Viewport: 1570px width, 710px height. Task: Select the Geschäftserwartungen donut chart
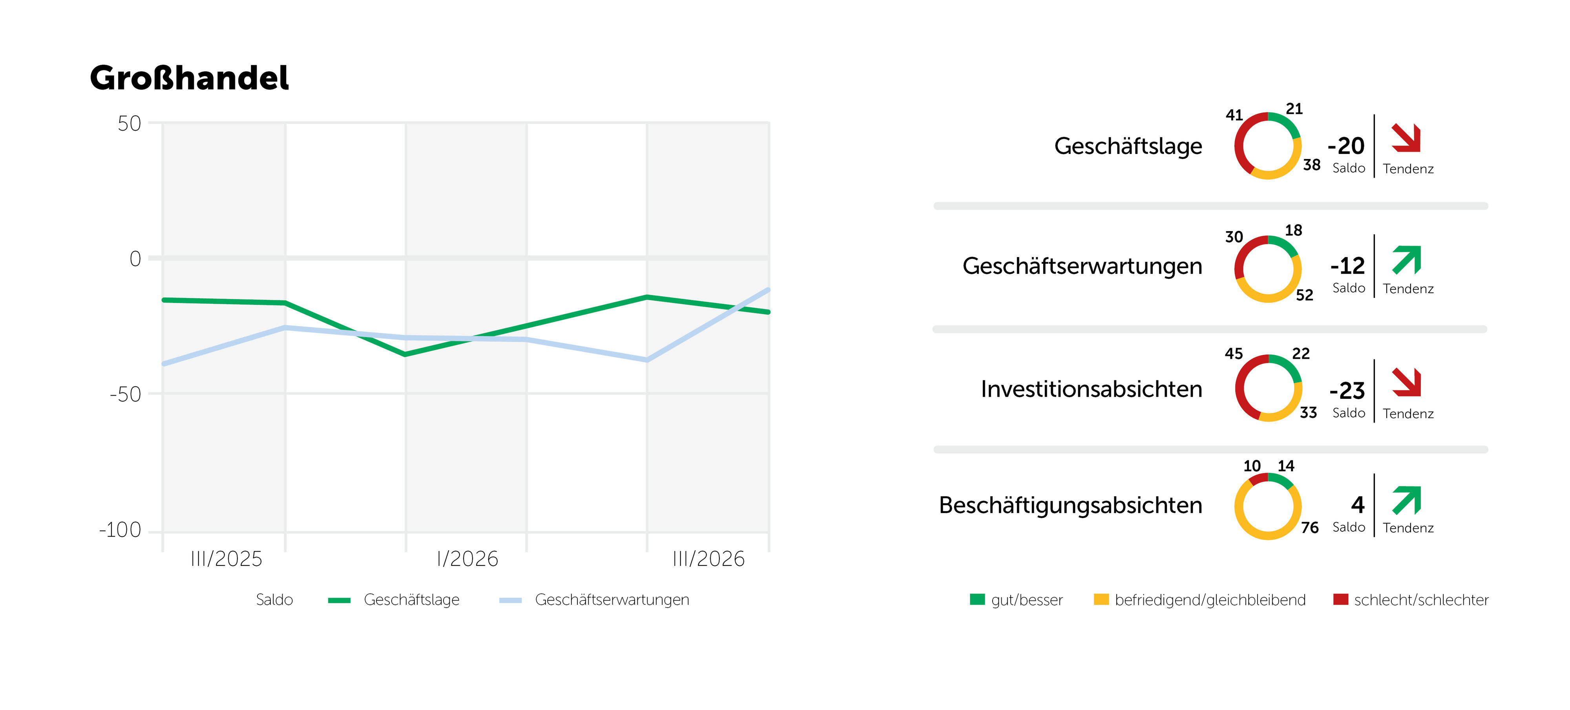click(1268, 269)
